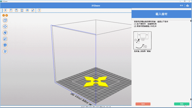Viewport: 192px width, 108px height.
Task: Click the Export model icon
Action: click(11, 11)
